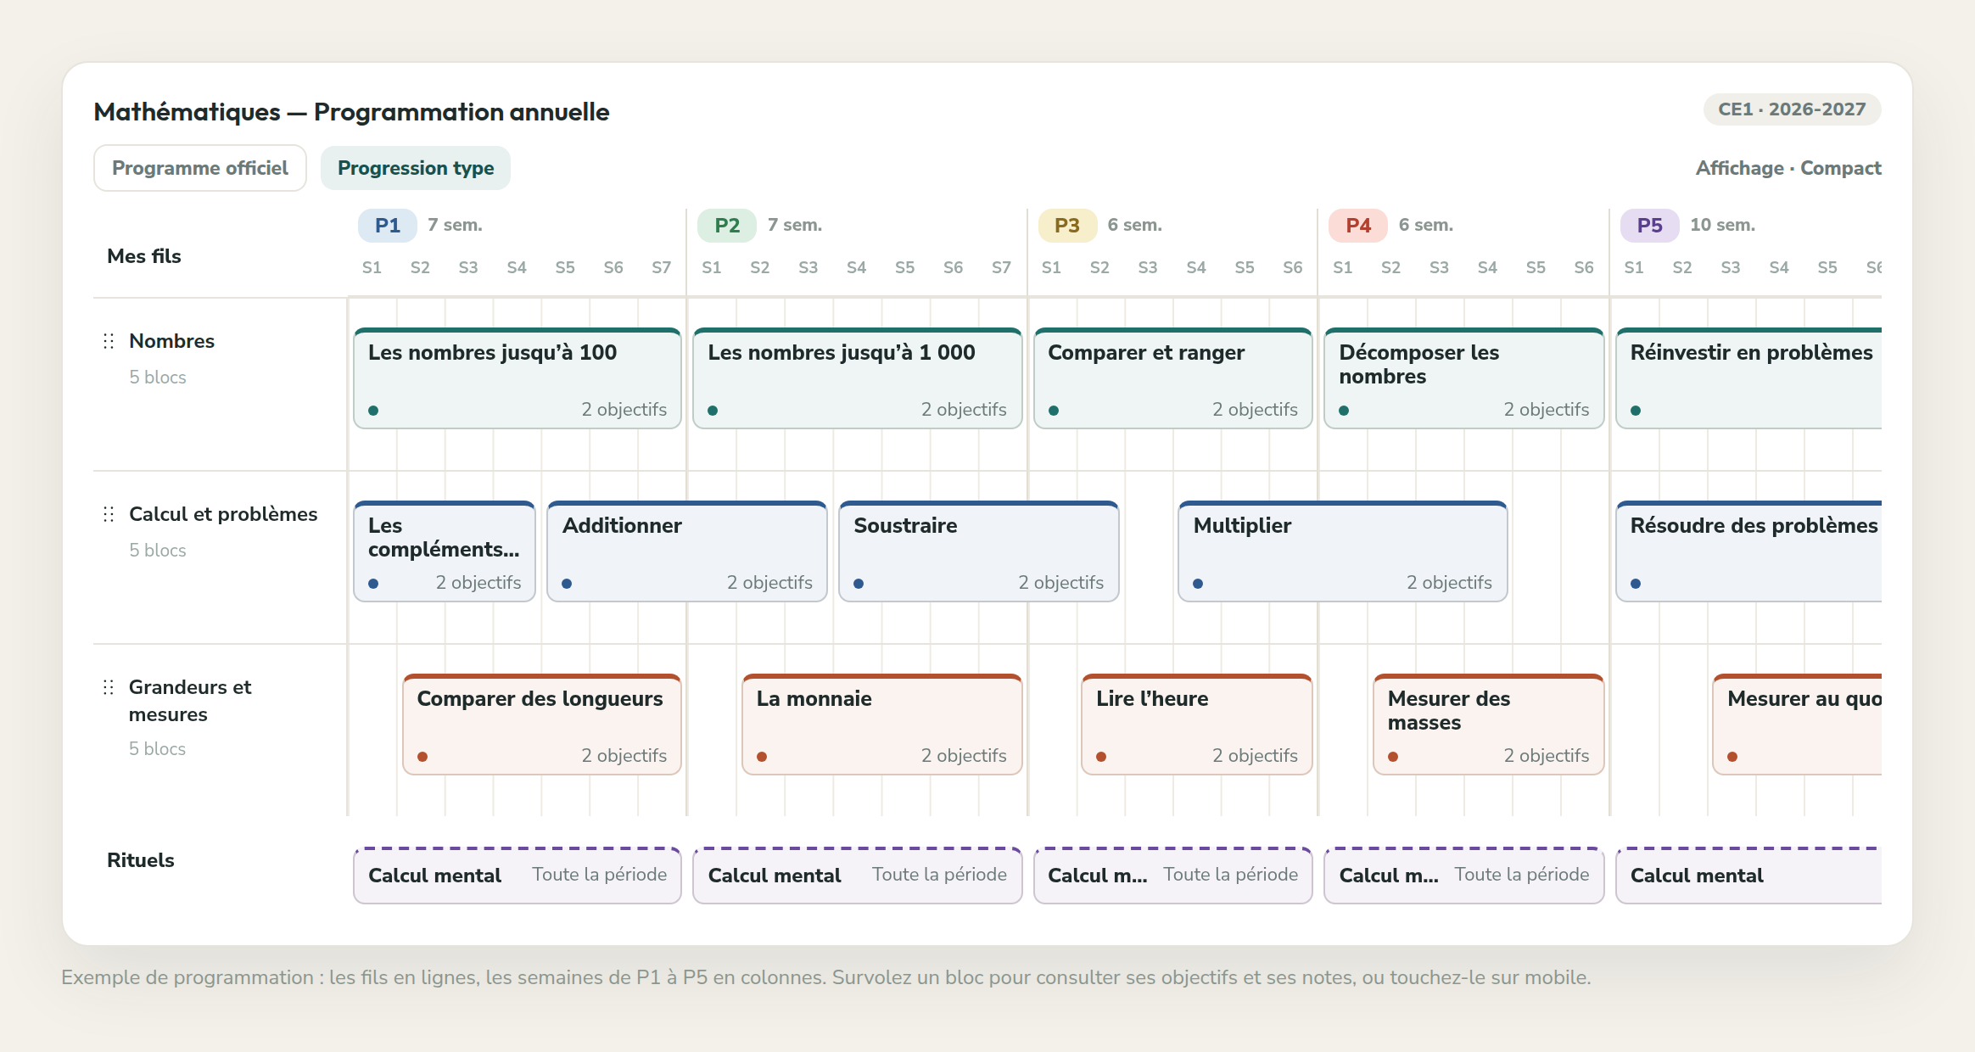
Task: Open the Les compléments block
Action: 445,551
